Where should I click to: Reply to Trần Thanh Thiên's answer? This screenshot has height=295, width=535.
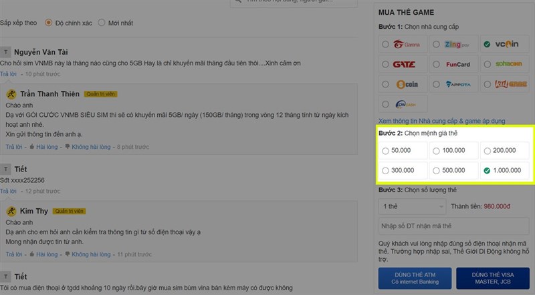pyautogui.click(x=14, y=147)
